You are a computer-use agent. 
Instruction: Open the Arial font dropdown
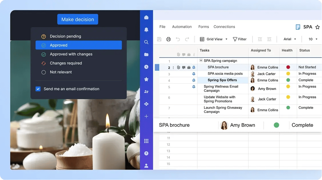290,39
